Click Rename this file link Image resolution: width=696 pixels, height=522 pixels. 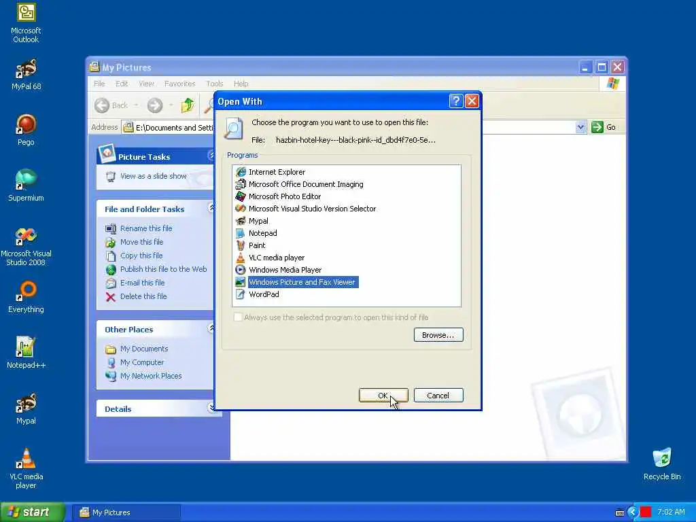click(146, 228)
